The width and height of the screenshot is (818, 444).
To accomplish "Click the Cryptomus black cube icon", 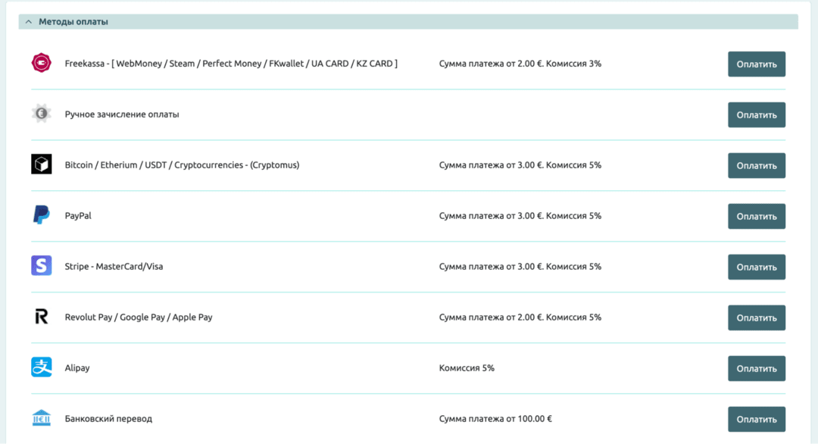I will pos(41,164).
